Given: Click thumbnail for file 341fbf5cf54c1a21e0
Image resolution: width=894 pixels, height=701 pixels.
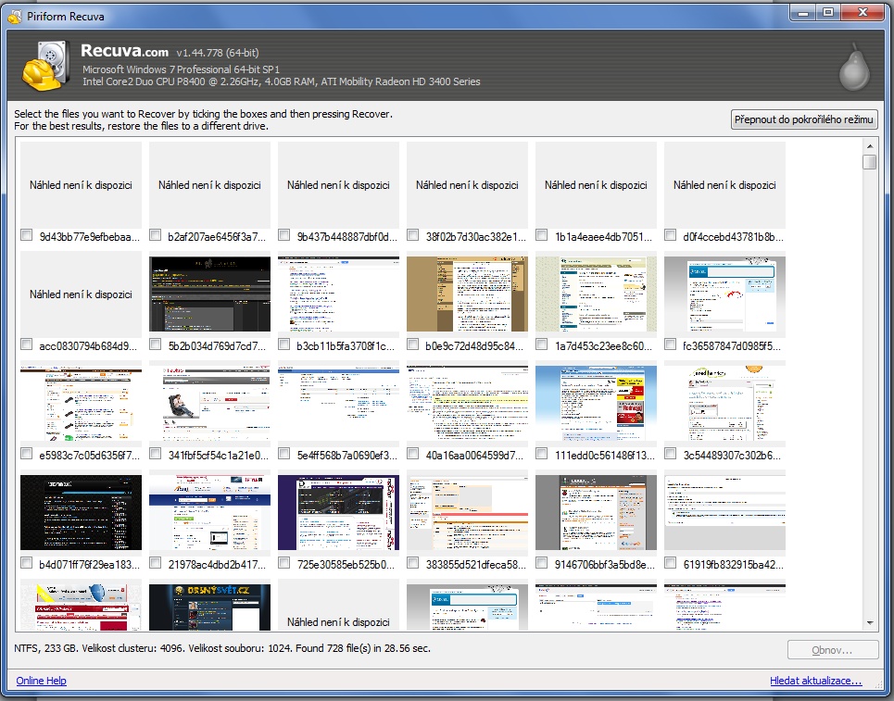Looking at the screenshot, I should pos(209,404).
